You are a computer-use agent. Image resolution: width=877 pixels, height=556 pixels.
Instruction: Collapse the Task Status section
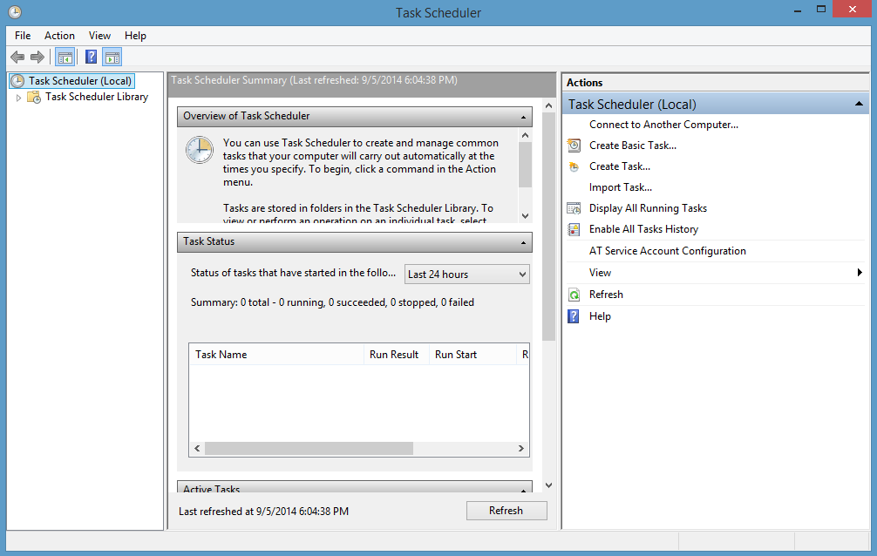tap(523, 242)
